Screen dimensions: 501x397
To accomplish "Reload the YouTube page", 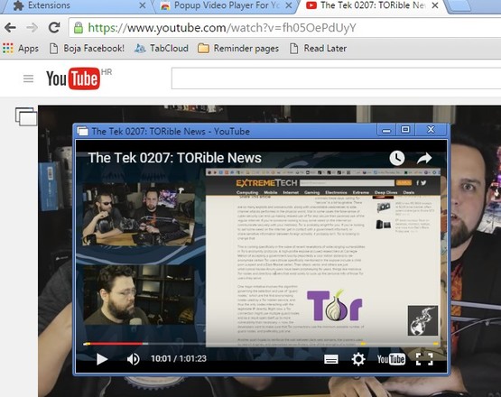I will tap(54, 28).
